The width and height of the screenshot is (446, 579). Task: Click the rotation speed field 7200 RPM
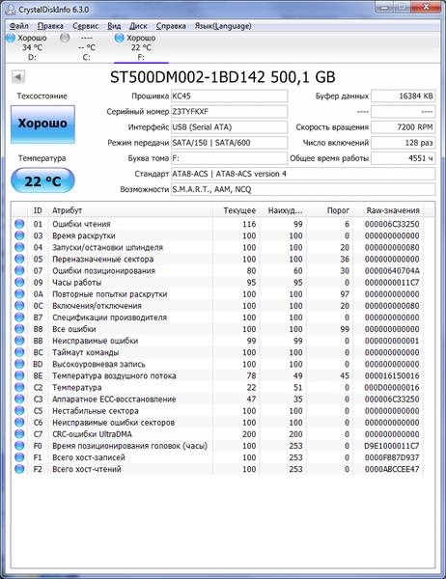(404, 127)
